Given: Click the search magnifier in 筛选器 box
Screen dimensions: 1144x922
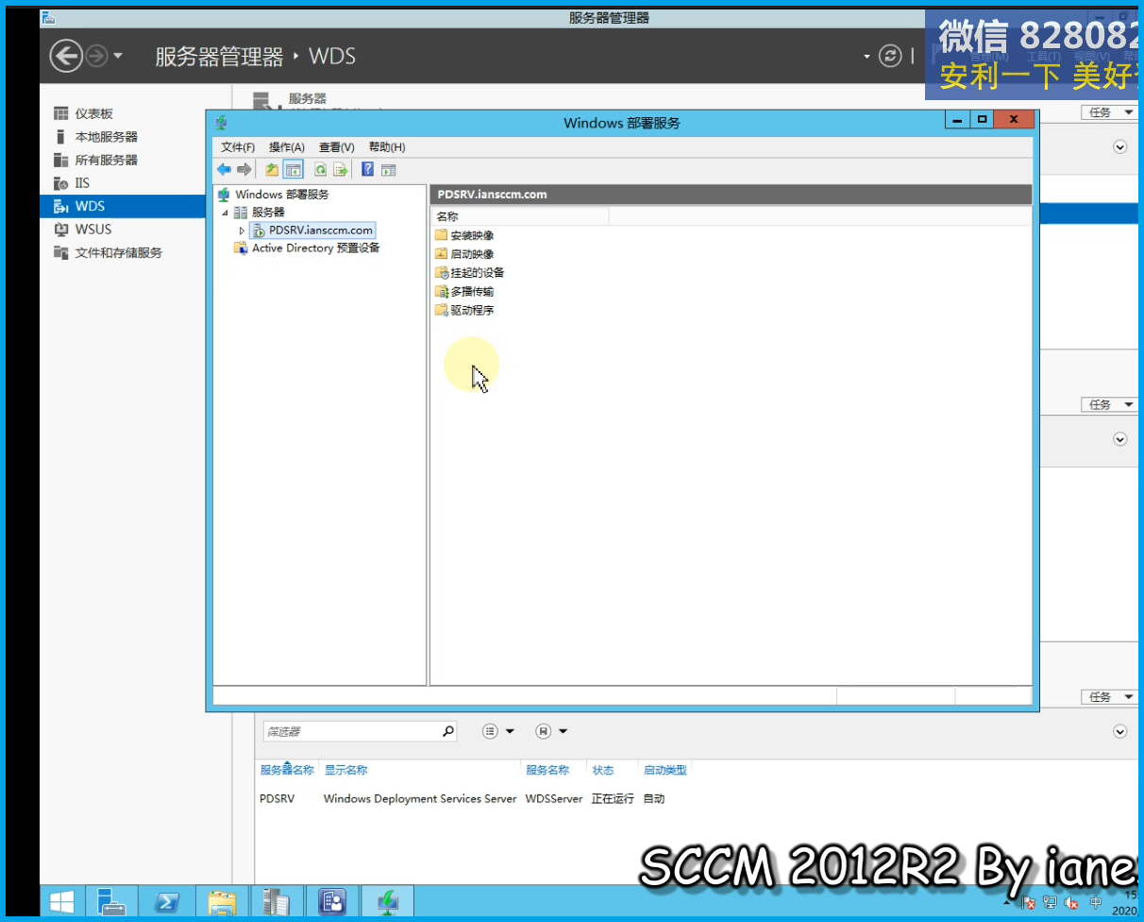Looking at the screenshot, I should 448,731.
